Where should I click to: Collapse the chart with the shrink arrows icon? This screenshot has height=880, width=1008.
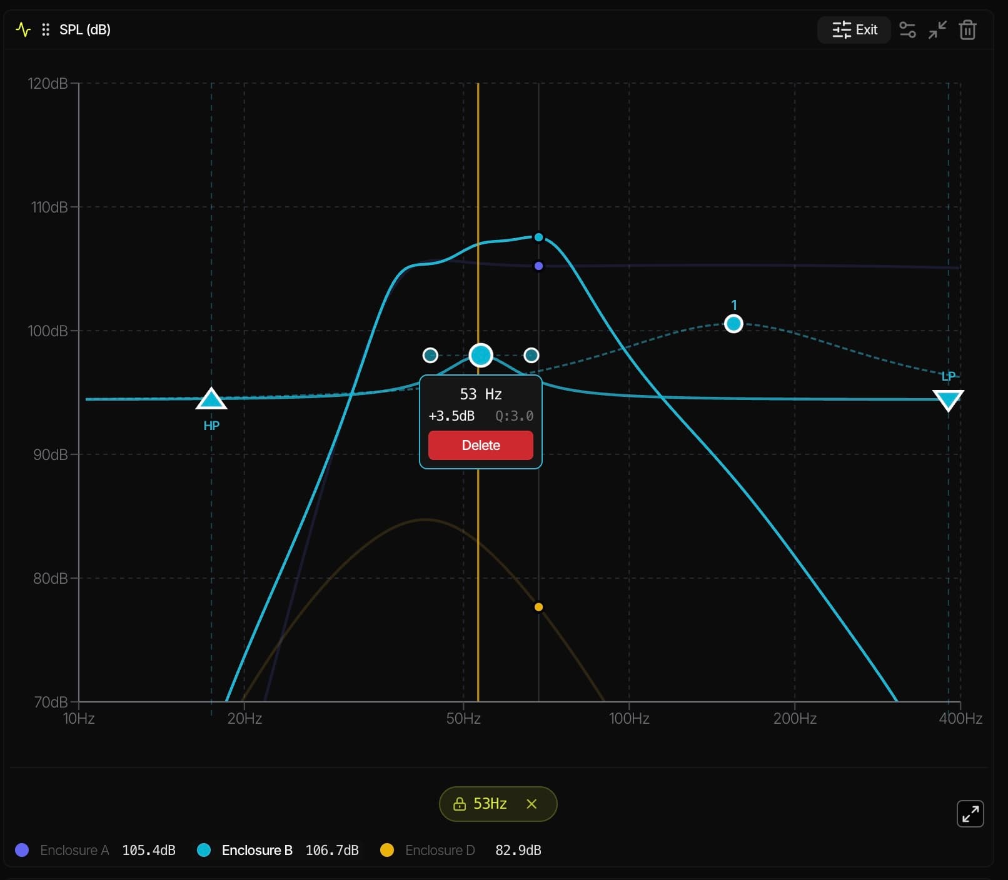(x=937, y=29)
